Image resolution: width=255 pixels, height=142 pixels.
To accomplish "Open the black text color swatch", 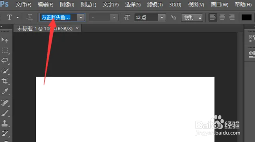I will (246, 18).
